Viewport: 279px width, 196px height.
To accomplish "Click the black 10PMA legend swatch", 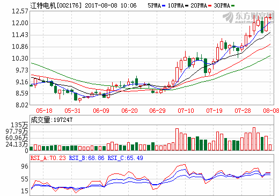I will tap(187, 6).
